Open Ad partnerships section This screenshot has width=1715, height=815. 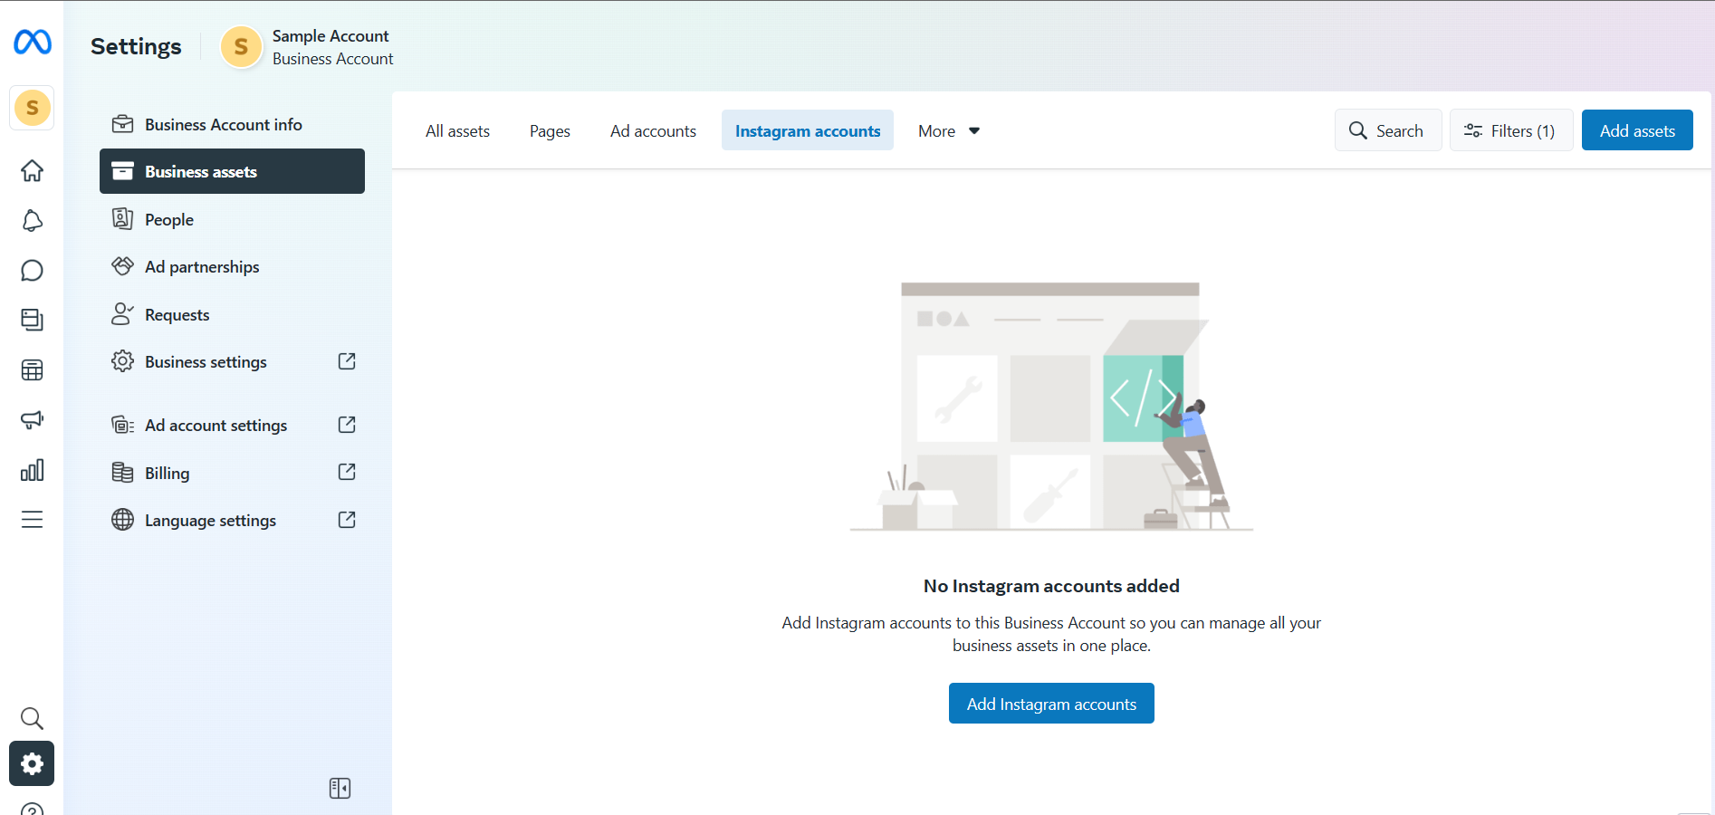(232, 266)
